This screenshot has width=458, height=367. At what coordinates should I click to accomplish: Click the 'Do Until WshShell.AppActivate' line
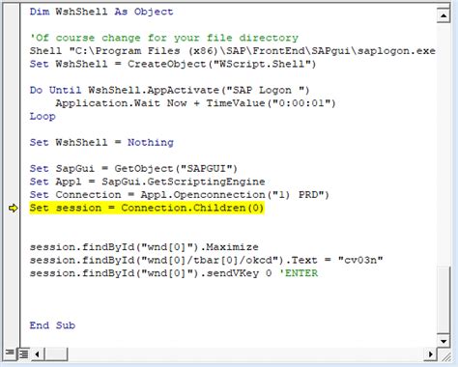tap(169, 90)
